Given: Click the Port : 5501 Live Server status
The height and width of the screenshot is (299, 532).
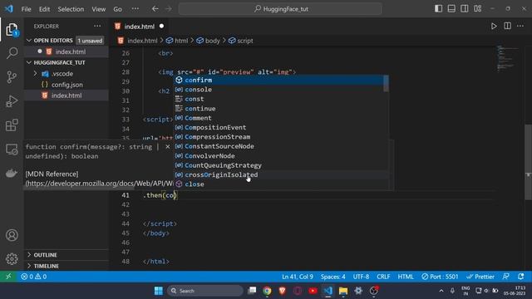Looking at the screenshot, I should pos(440,277).
